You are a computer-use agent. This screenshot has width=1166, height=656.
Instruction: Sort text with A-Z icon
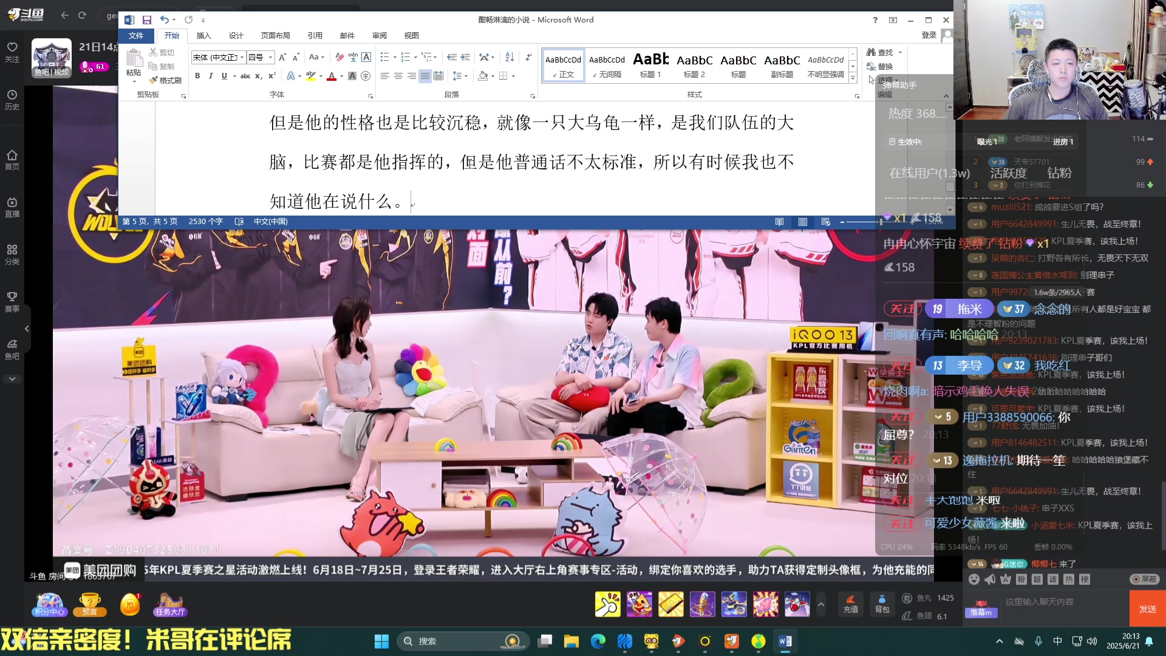coord(510,57)
